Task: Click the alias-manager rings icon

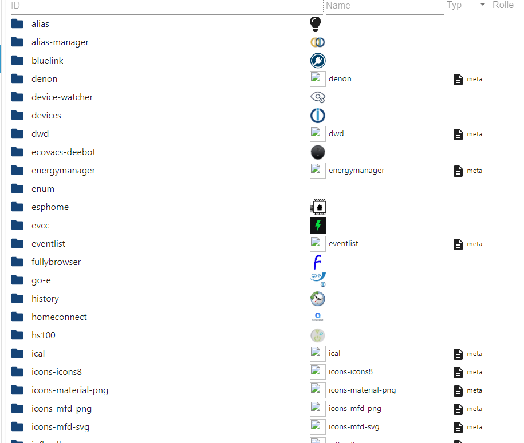Action: [x=317, y=42]
